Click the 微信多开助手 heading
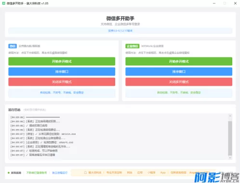Image resolution: width=240 pixels, height=183 pixels. pos(120,18)
